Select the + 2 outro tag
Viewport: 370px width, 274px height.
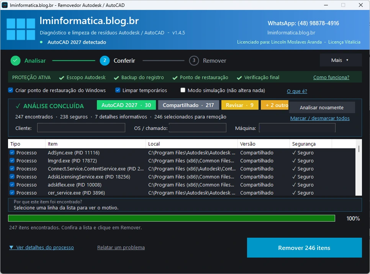[x=275, y=105]
